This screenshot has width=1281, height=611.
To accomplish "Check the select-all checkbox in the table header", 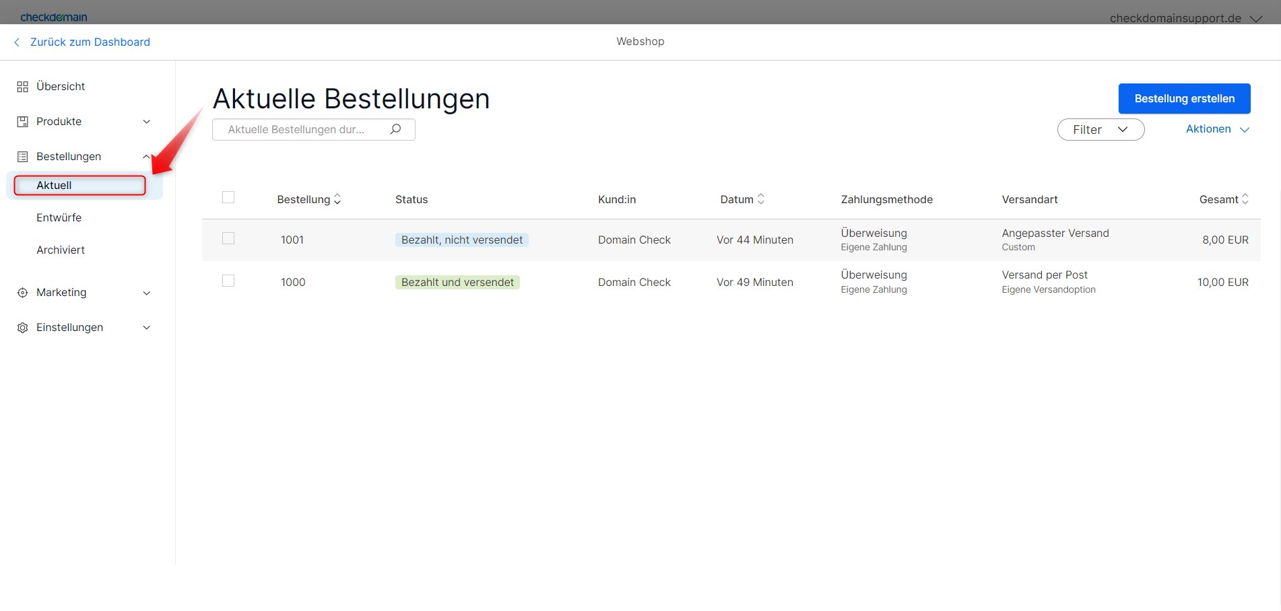I will point(228,197).
